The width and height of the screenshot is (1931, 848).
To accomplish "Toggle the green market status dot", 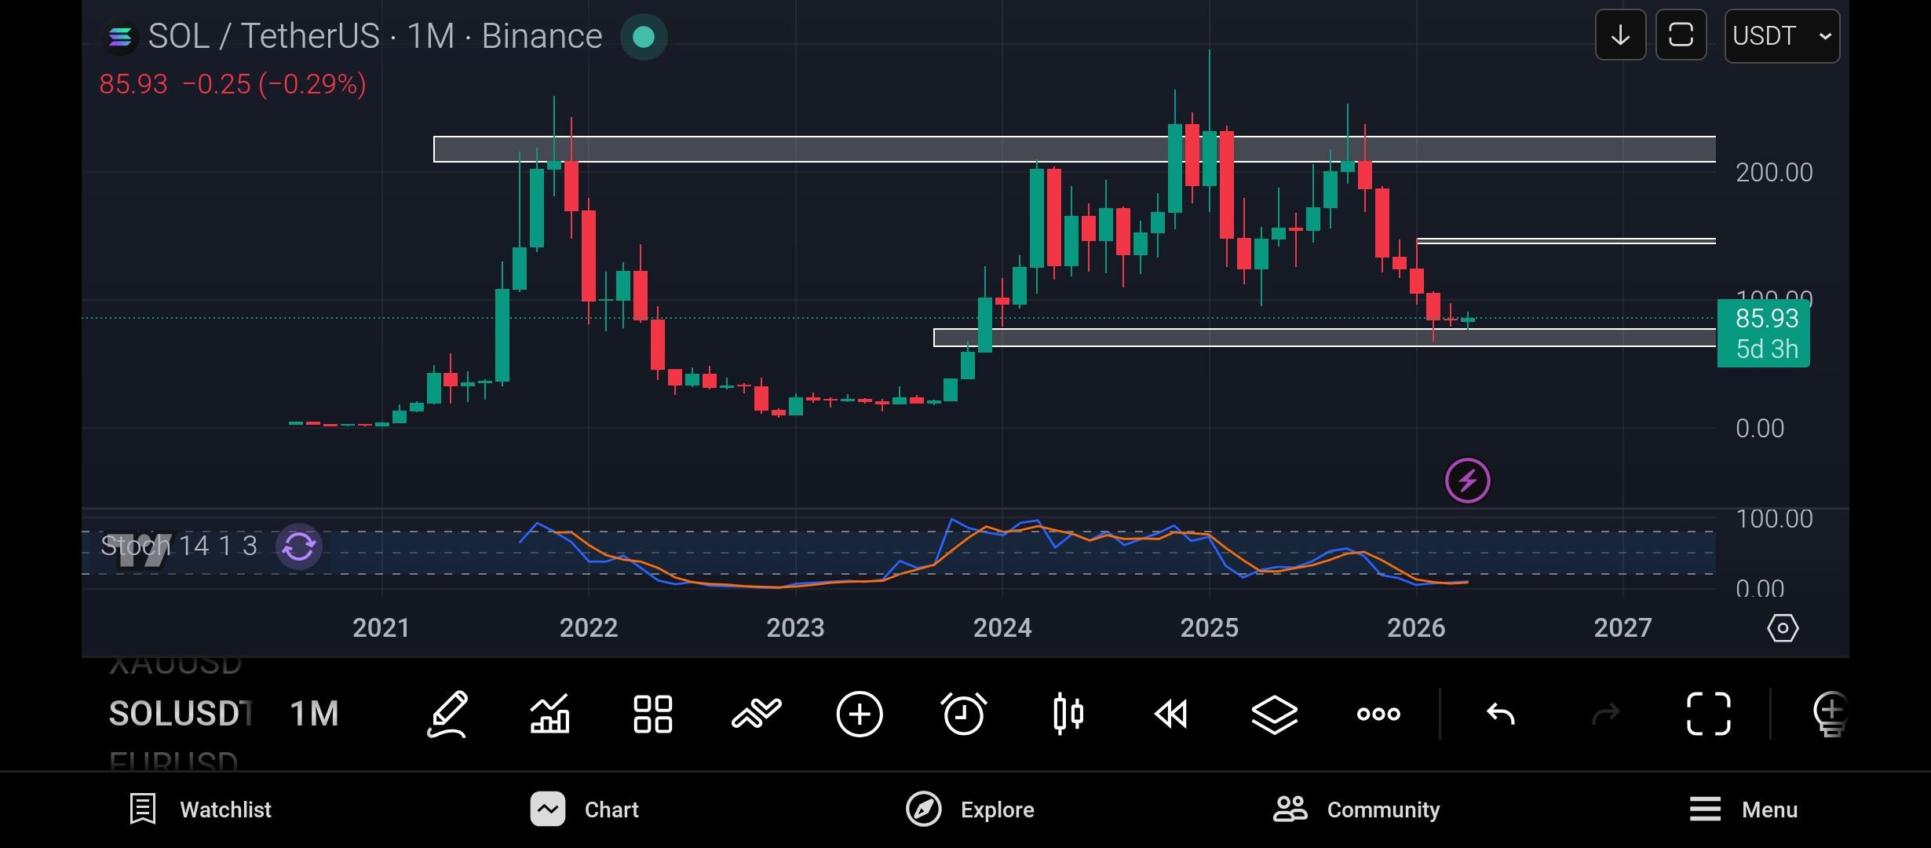I will 644,37.
